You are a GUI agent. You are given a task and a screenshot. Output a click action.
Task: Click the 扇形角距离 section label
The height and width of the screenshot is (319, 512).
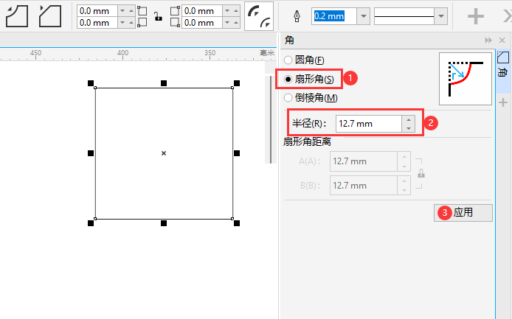[x=307, y=141]
